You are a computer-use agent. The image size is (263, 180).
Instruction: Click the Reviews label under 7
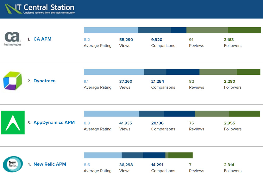(x=196, y=171)
